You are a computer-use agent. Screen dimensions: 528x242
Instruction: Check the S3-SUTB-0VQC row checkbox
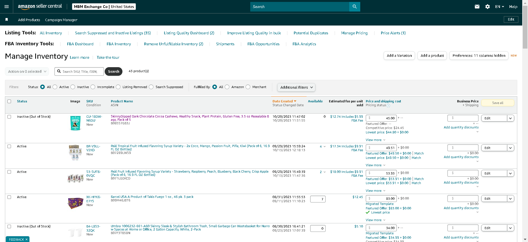[9, 172]
